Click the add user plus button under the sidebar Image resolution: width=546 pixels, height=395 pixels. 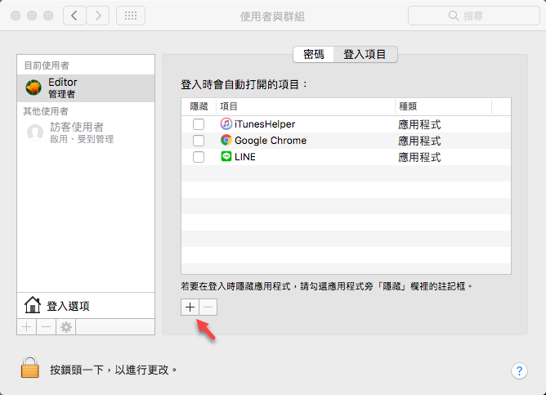[x=26, y=327]
